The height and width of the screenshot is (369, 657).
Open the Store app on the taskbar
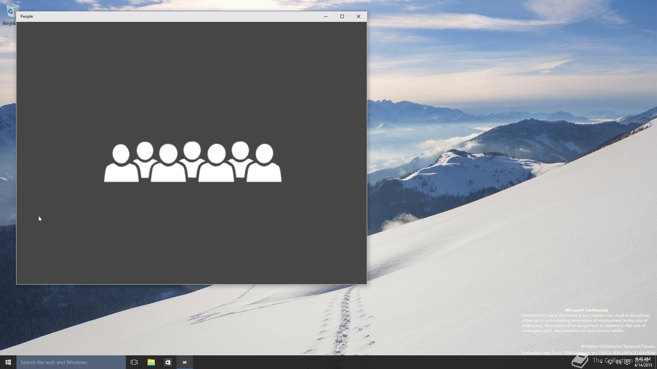[168, 362]
